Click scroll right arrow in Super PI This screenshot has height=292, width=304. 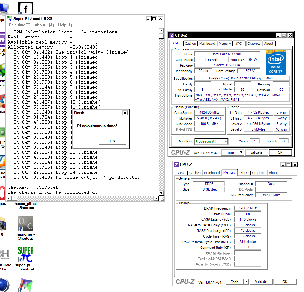[156, 198]
